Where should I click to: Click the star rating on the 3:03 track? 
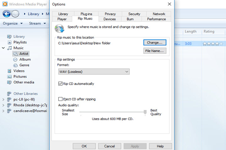213,44
